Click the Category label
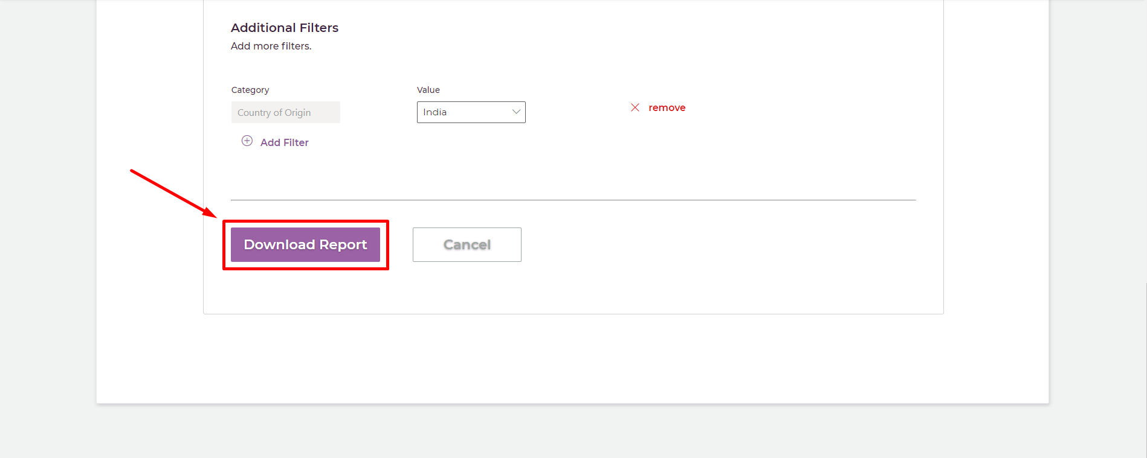This screenshot has height=458, width=1147. coord(250,90)
